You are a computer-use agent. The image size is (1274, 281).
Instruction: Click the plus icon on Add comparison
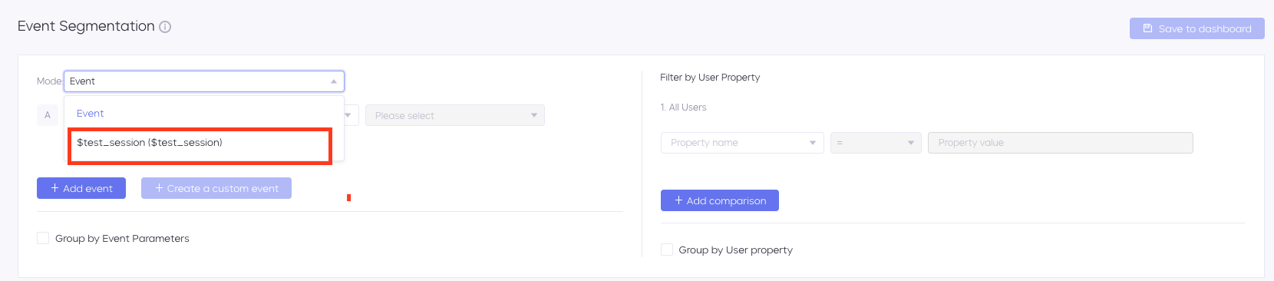(x=678, y=200)
